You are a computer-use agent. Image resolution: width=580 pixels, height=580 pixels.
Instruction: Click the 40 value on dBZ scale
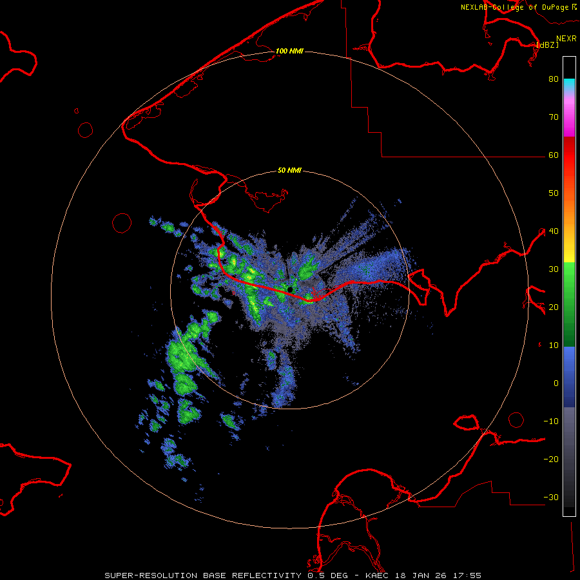pyautogui.click(x=554, y=231)
